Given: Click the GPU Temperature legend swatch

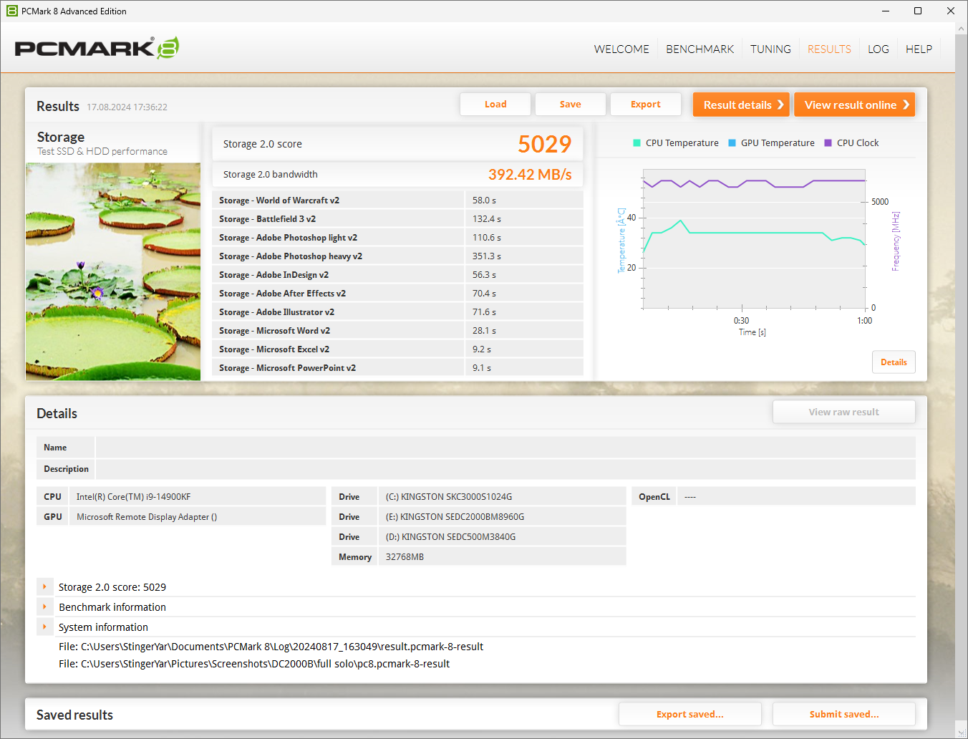Looking at the screenshot, I should (732, 143).
